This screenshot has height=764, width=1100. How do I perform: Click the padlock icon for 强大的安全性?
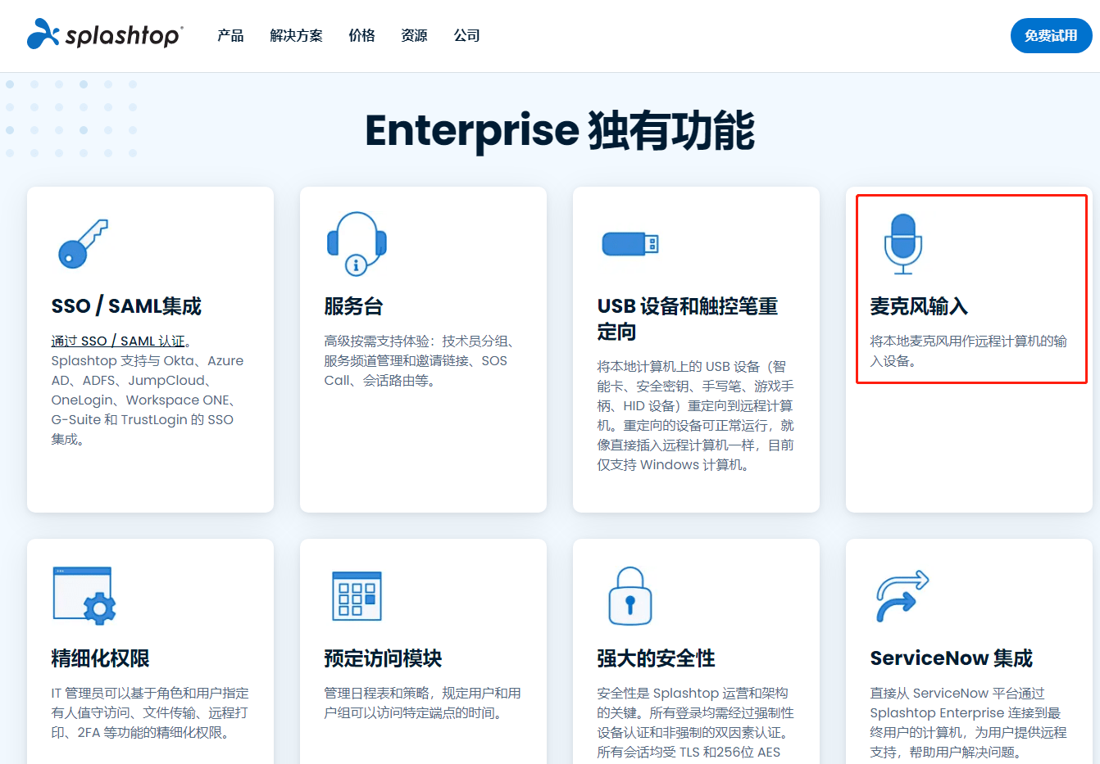630,595
